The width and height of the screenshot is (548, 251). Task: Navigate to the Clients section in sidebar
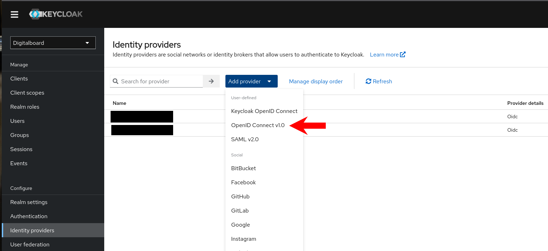[x=19, y=78]
